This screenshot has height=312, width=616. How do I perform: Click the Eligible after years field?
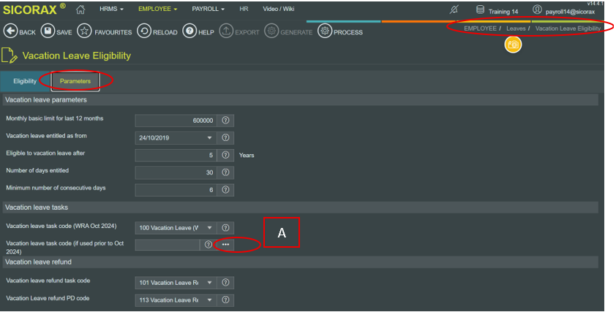[x=176, y=155]
